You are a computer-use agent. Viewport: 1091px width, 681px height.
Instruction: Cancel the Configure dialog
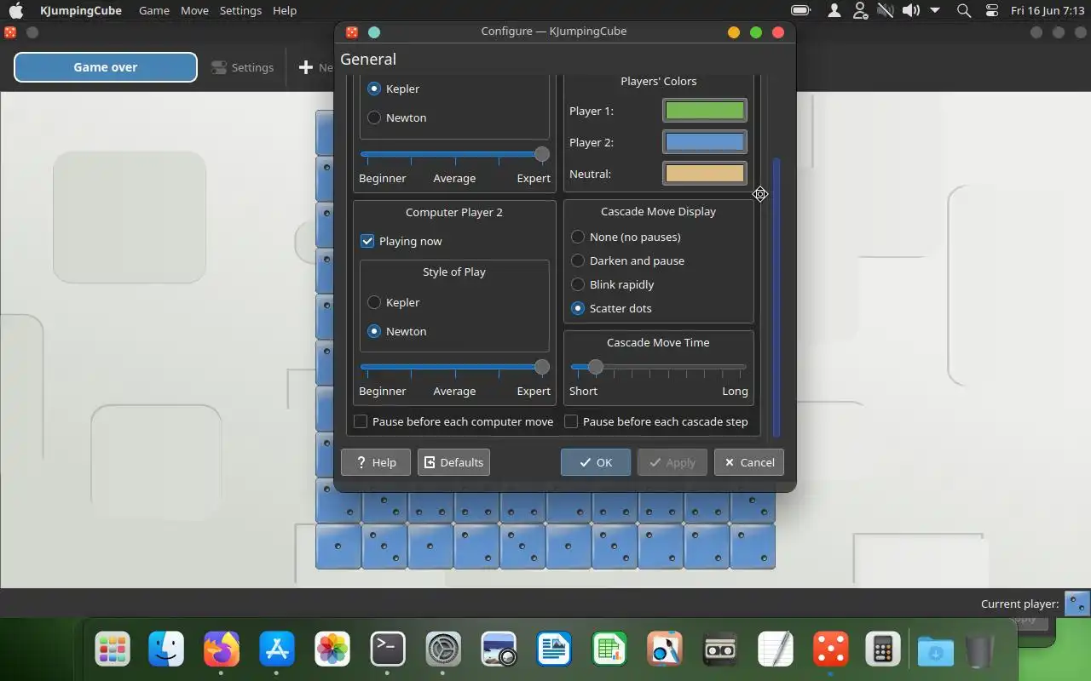coord(749,462)
